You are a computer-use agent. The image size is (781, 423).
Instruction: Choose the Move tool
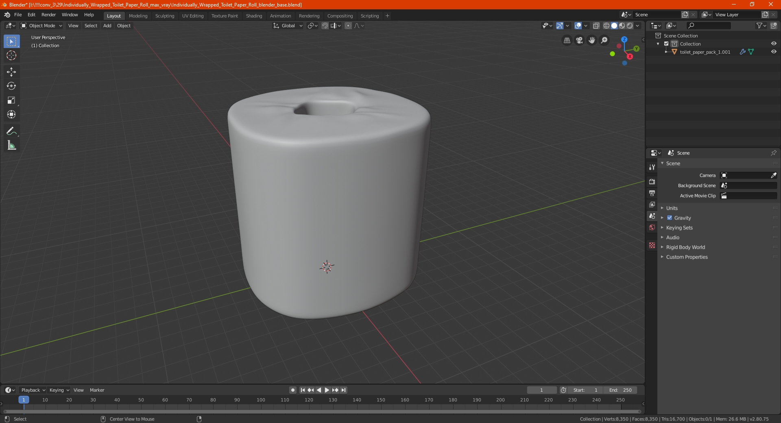(x=11, y=72)
